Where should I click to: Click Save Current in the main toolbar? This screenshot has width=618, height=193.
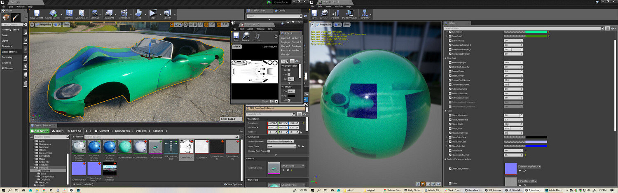coord(37,14)
